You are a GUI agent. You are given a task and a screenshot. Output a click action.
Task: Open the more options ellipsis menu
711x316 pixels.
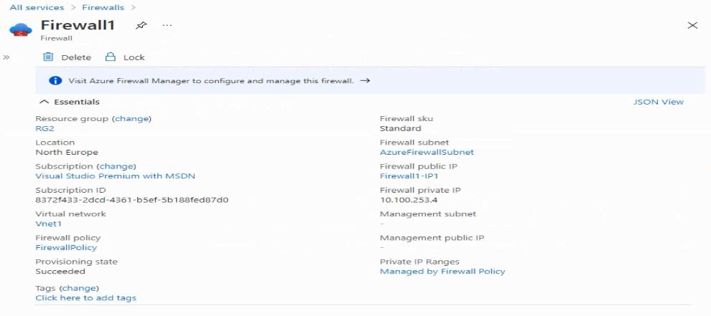(167, 25)
